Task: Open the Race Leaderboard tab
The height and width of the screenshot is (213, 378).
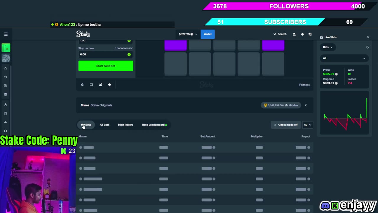Action: point(154,125)
